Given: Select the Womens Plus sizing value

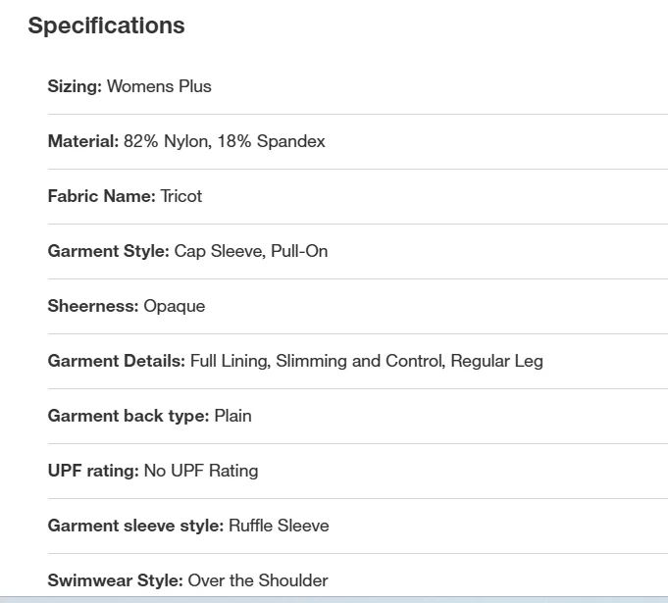Looking at the screenshot, I should coord(159,86).
